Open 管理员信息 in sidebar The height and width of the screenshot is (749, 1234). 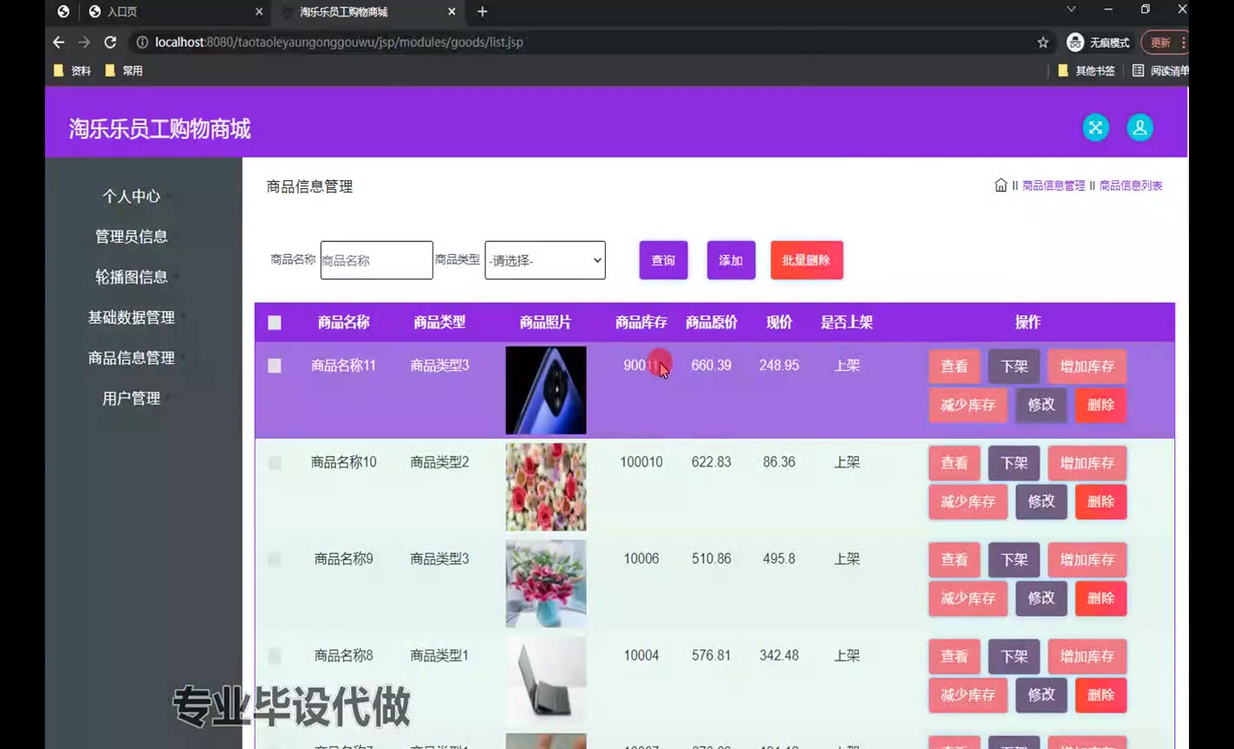point(132,237)
